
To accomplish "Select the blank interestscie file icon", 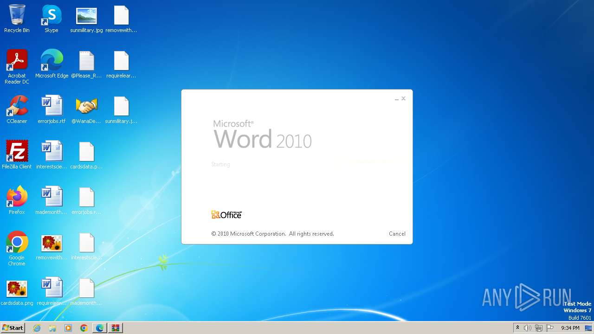I will pyautogui.click(x=86, y=246).
